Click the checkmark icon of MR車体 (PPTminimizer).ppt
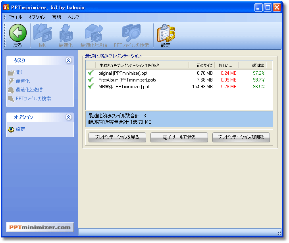Image resolution: width=289 pixels, height=243 pixels. pos(91,86)
